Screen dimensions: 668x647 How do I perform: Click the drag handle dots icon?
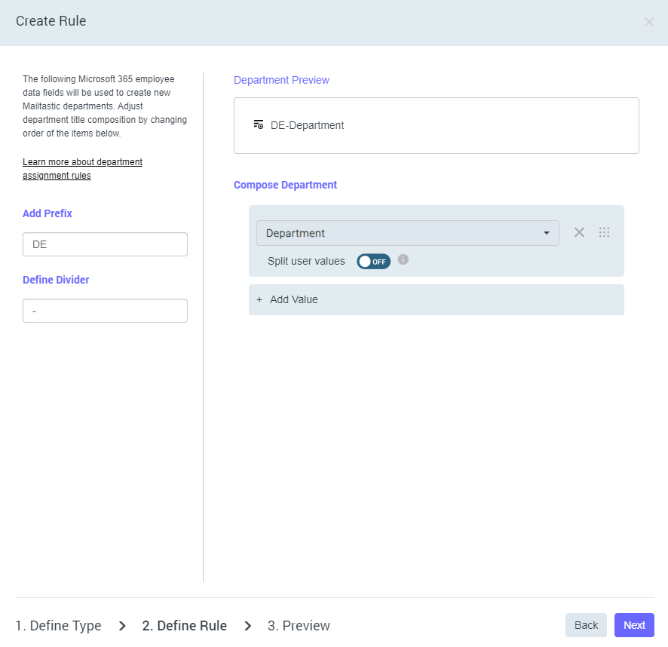[604, 232]
